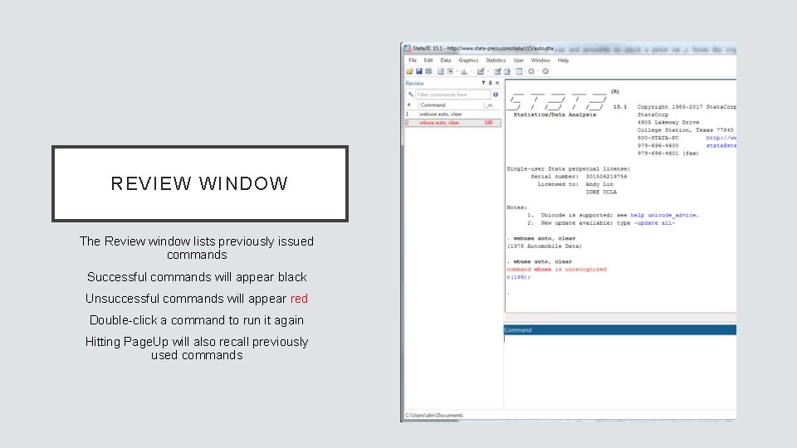Viewport: 797px width, 448px height.
Task: Click the Command window title bar
Action: (x=619, y=330)
